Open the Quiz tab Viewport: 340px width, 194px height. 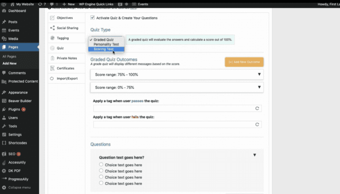(66, 48)
